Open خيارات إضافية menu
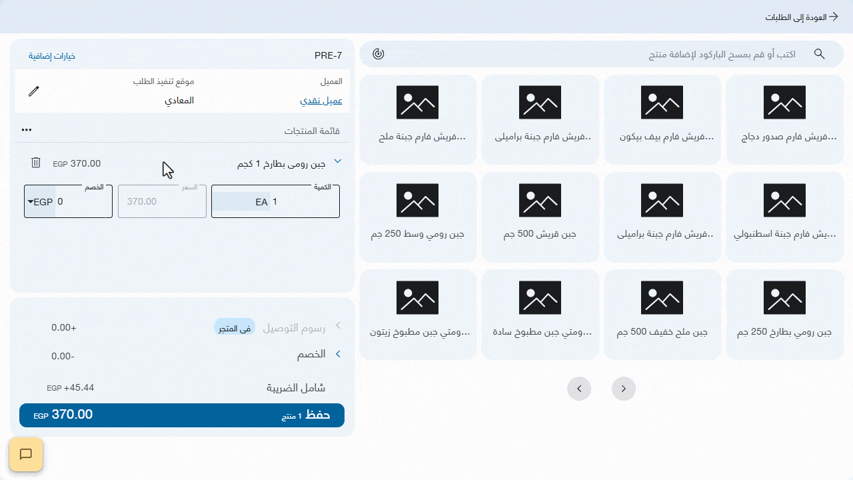Viewport: 853px width, 480px height. [53, 55]
